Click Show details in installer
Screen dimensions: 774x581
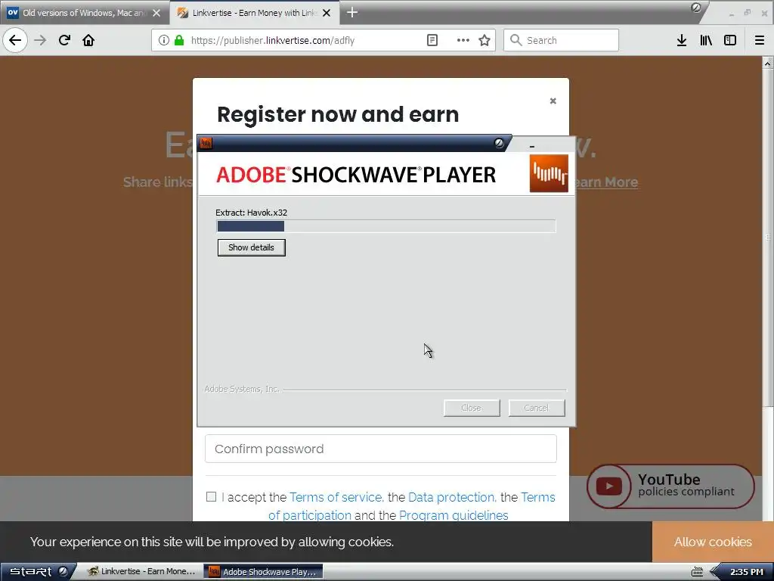pyautogui.click(x=251, y=247)
